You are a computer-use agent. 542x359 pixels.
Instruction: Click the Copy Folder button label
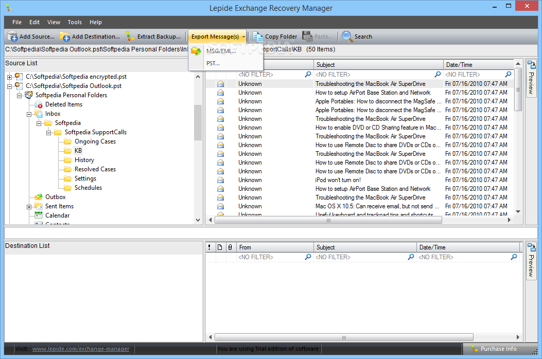pos(281,37)
